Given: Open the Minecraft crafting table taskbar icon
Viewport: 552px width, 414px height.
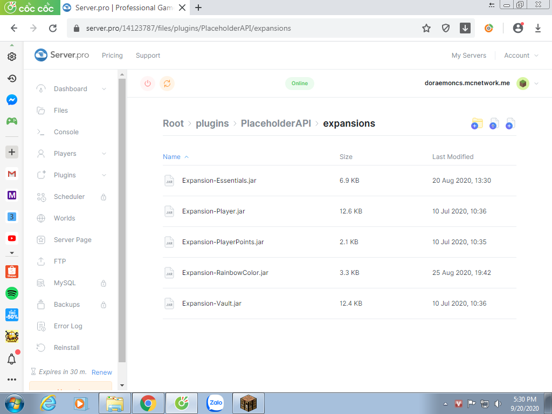Looking at the screenshot, I should click(249, 403).
